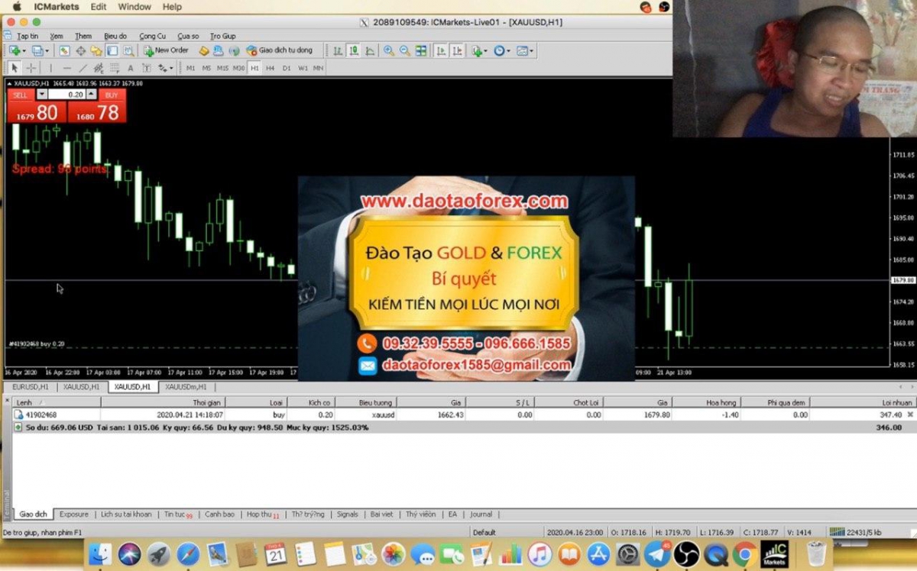Open the tile windows layout icon
Viewport: 917px width, 571px height.
[421, 51]
